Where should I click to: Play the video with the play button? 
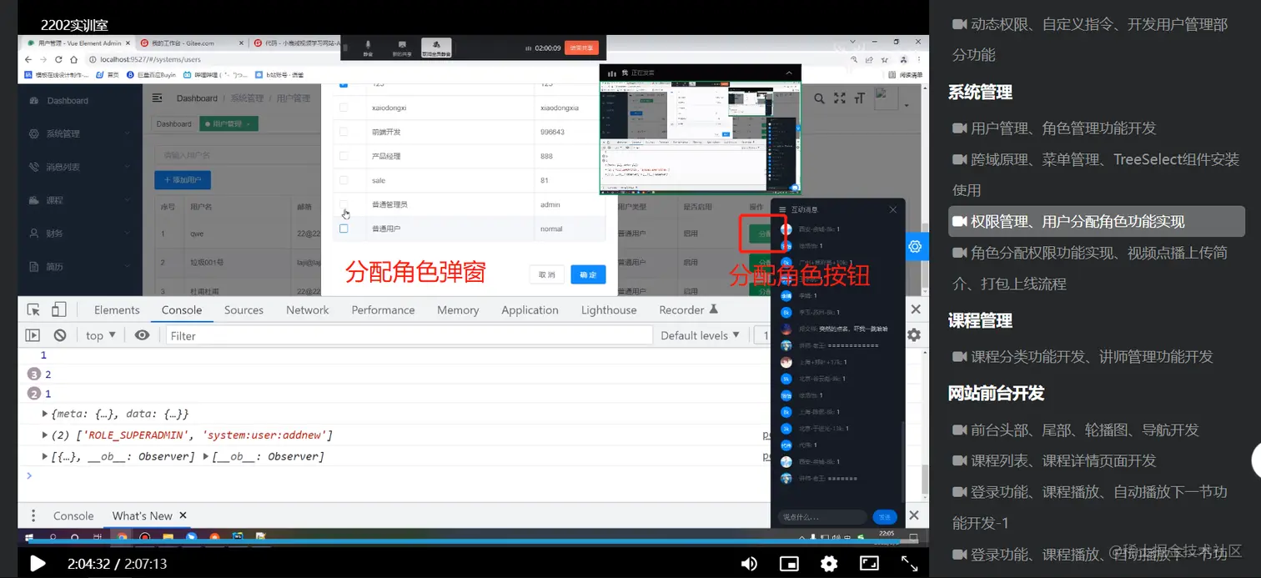pyautogui.click(x=38, y=564)
